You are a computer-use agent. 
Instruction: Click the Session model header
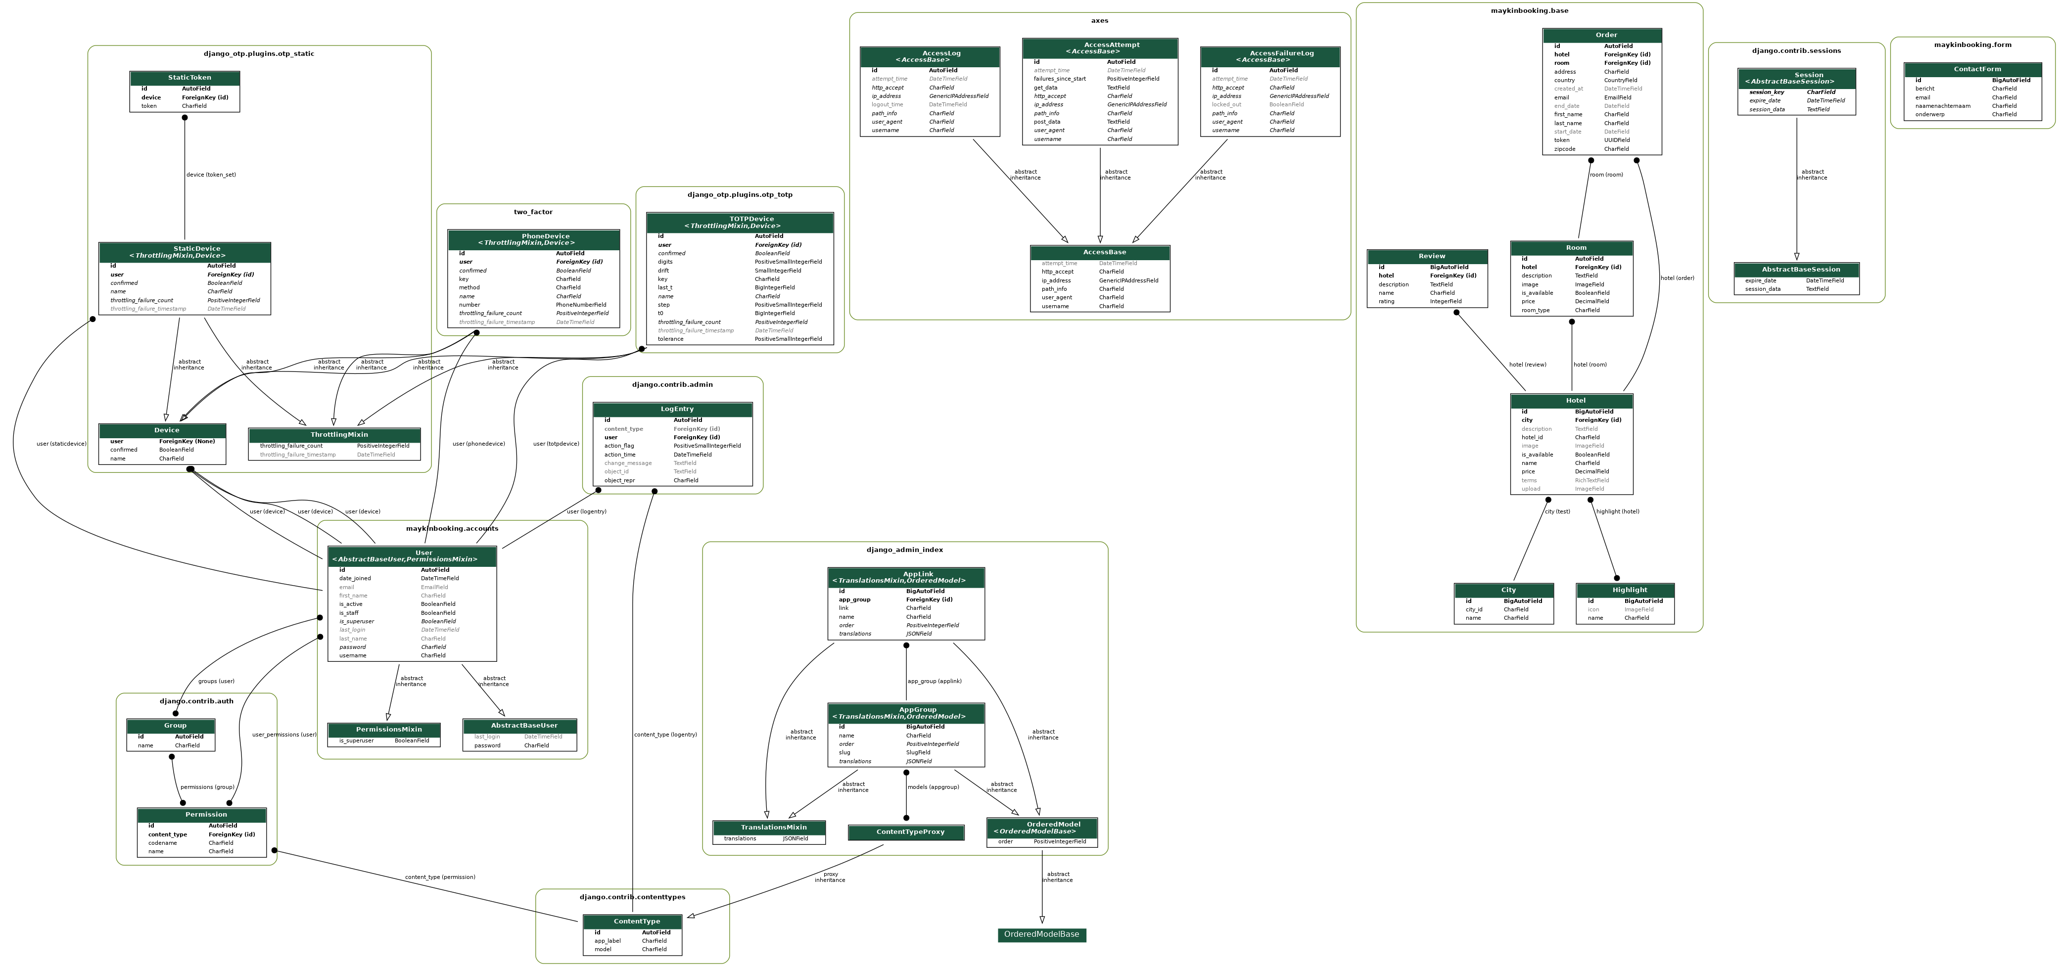tap(1797, 78)
